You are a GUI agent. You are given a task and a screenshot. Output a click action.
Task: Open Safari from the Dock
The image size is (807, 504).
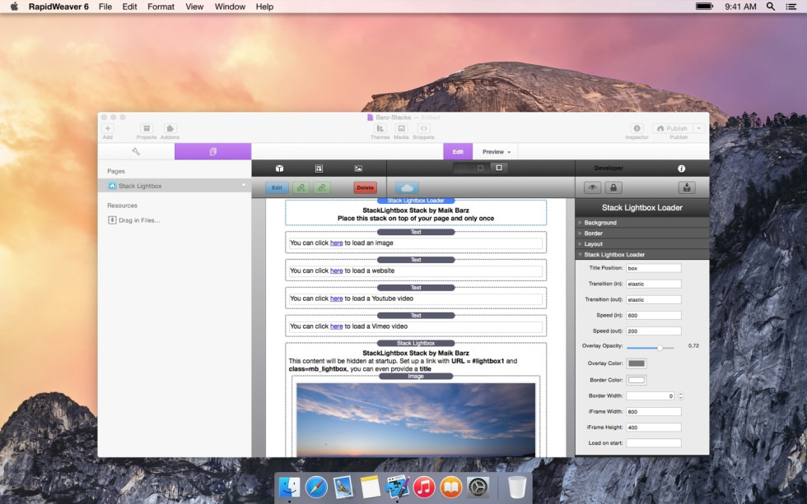[316, 487]
